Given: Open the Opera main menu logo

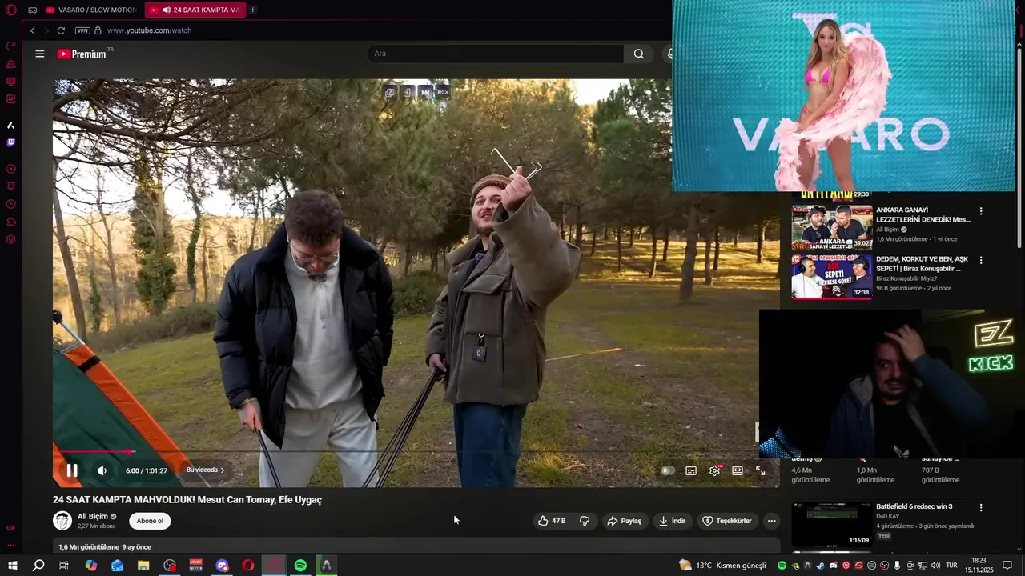Looking at the screenshot, I should tap(11, 10).
